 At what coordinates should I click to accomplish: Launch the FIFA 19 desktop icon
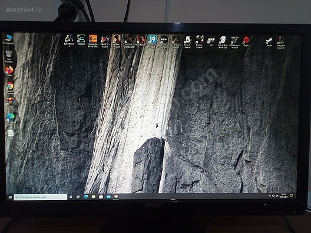(153, 41)
